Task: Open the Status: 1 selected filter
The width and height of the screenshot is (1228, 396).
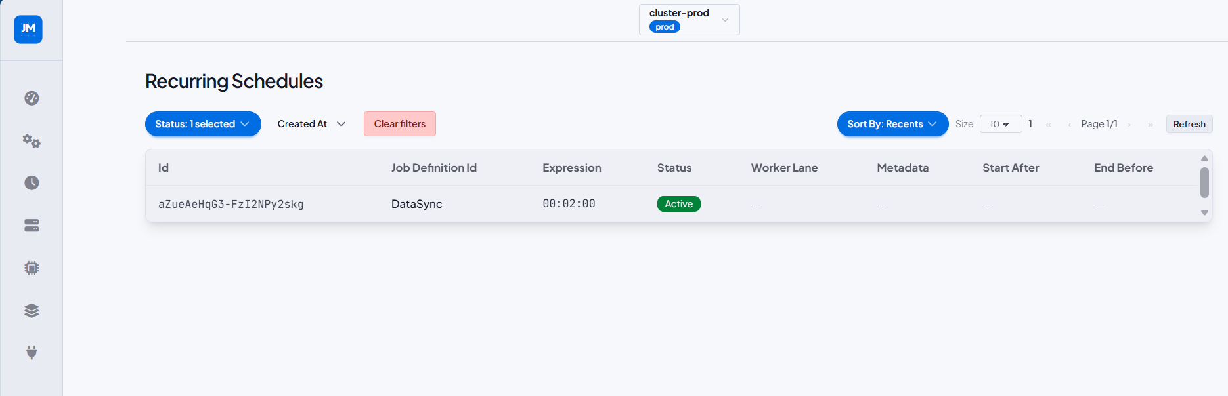Action: pos(203,124)
